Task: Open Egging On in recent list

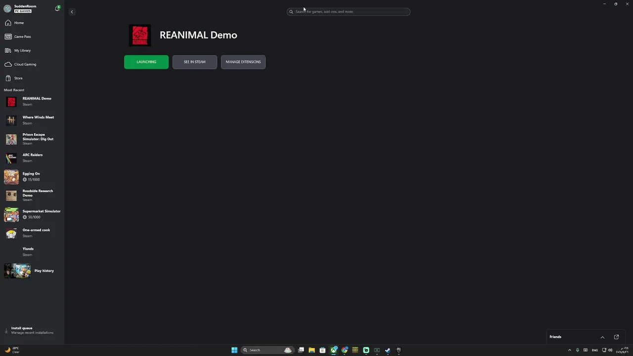Action: coord(32,177)
